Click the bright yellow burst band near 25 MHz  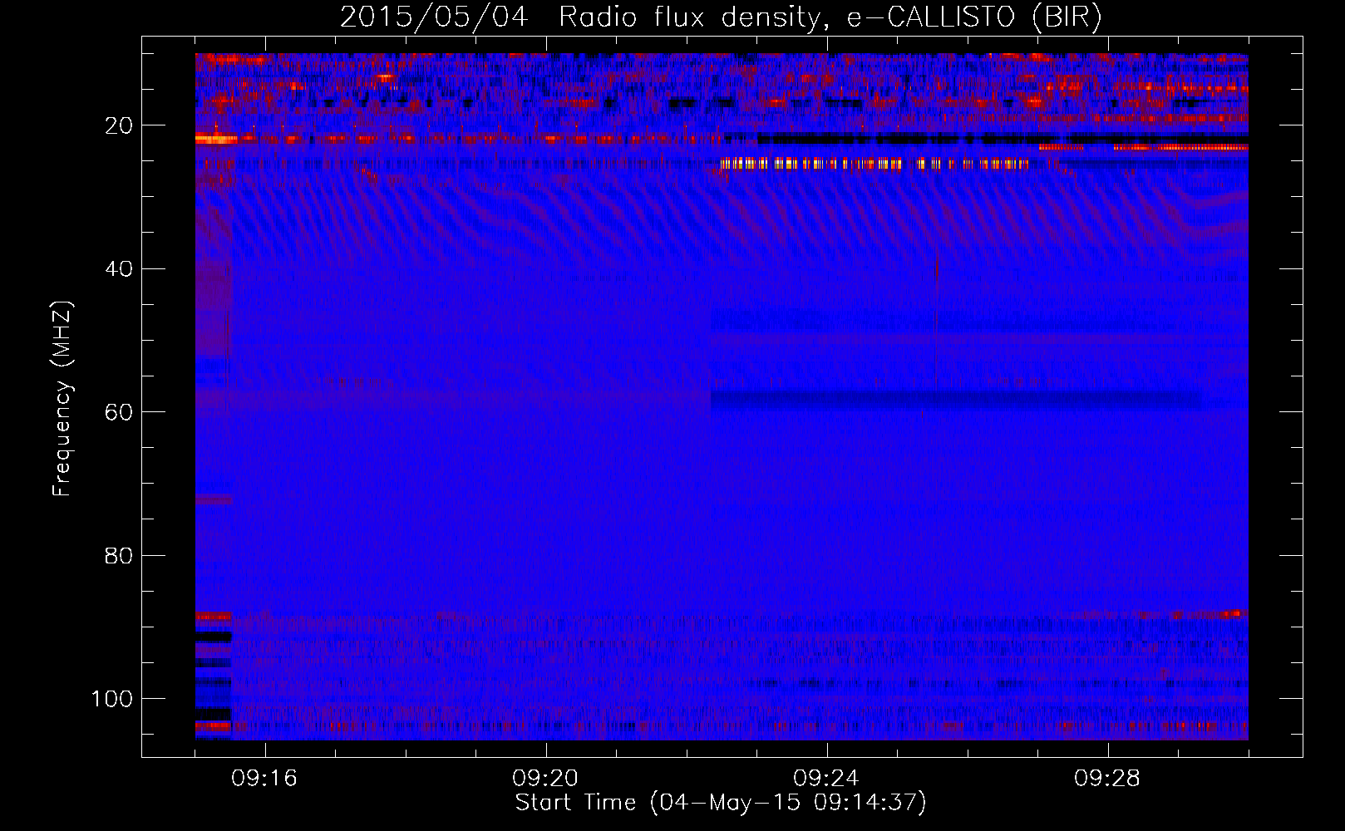(874, 164)
